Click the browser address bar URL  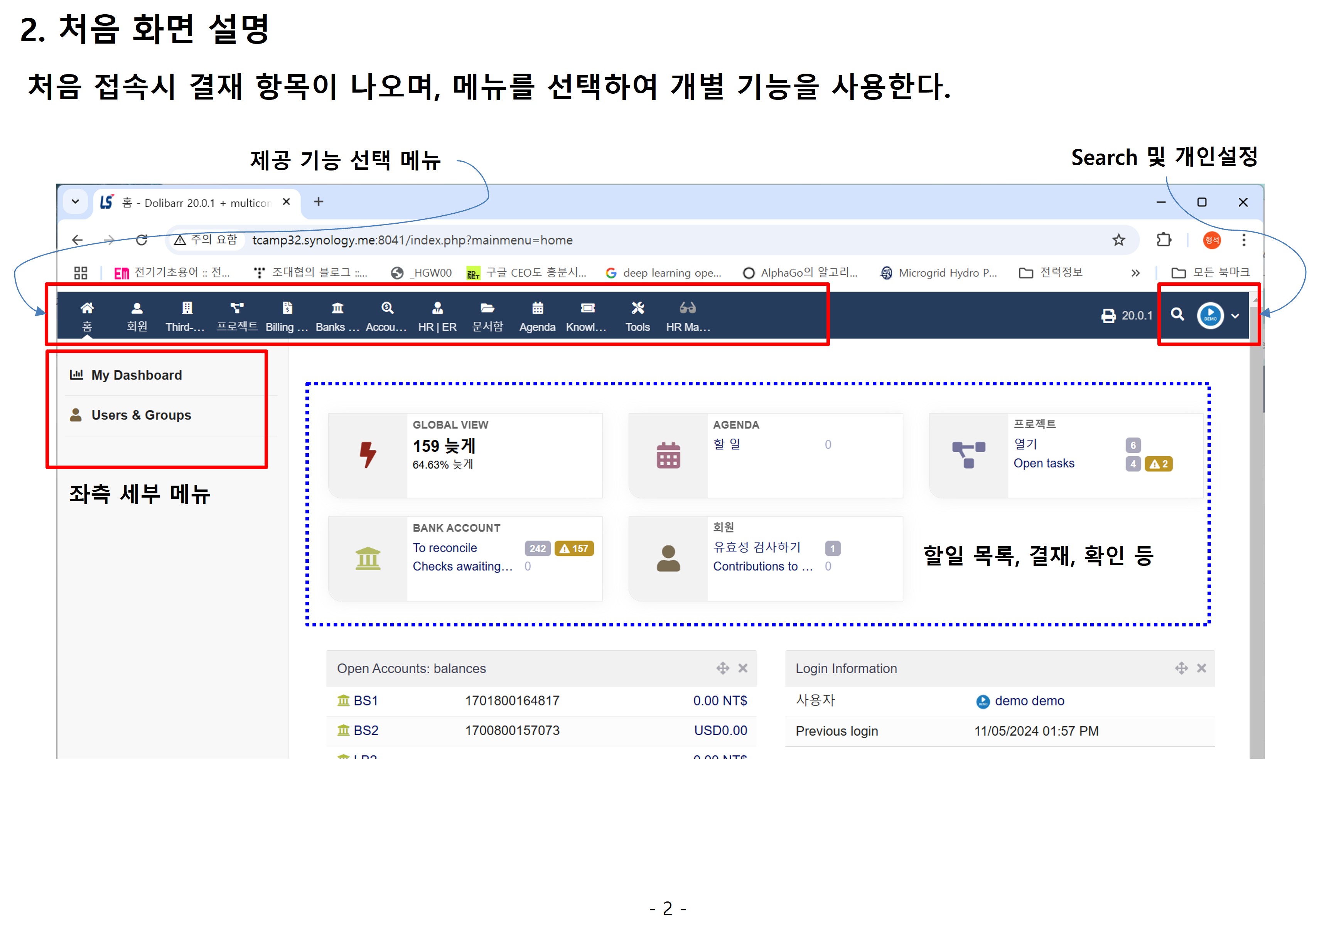412,240
